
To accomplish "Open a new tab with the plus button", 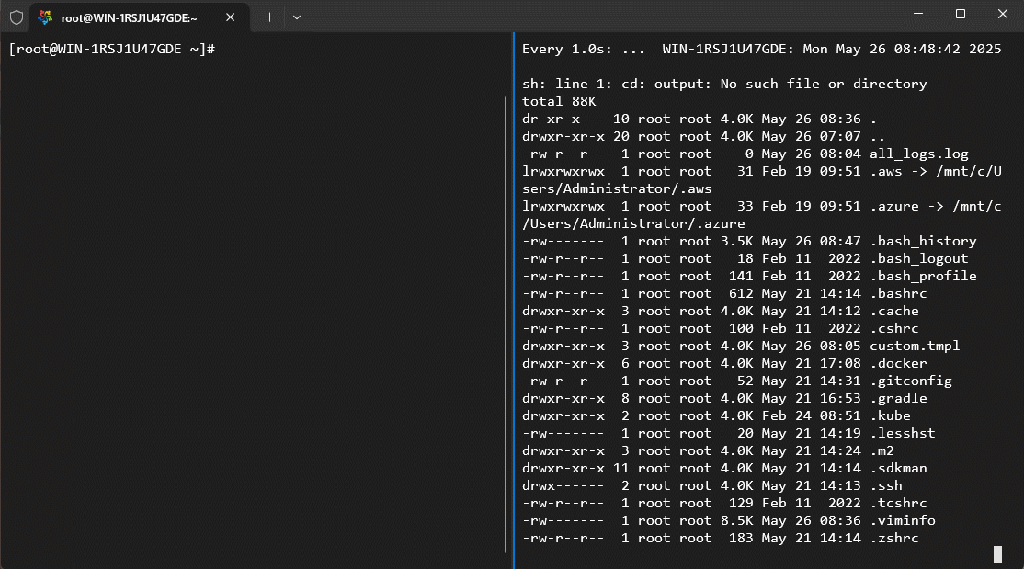I will click(x=269, y=17).
